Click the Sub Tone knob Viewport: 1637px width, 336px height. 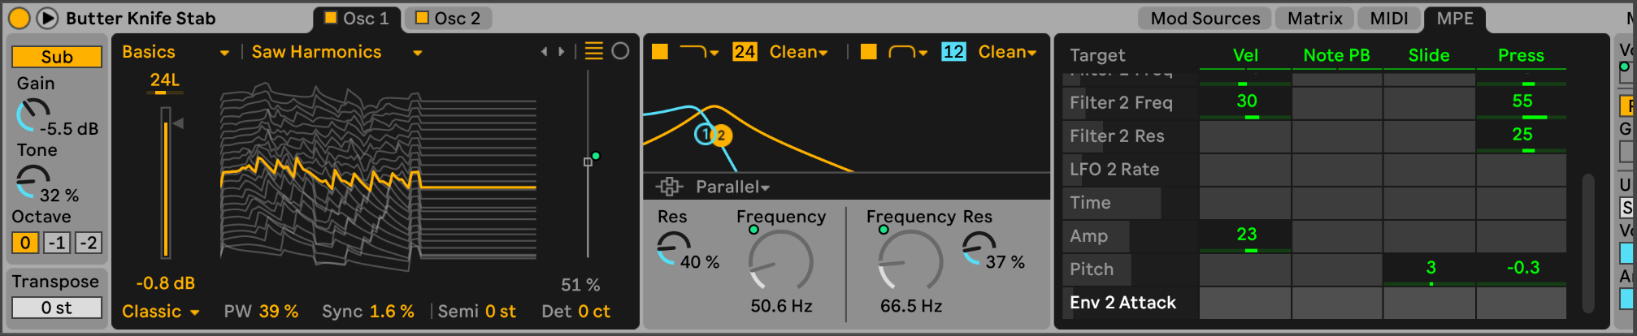33,182
